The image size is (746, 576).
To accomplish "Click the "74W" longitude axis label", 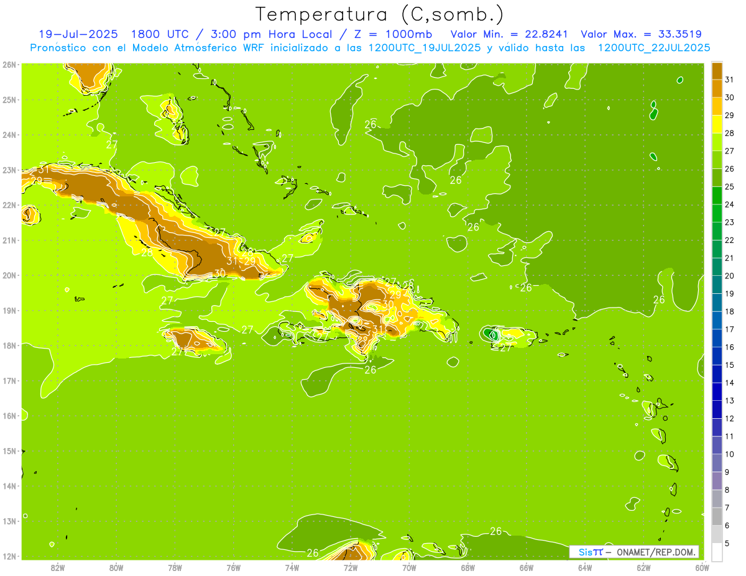I will click(292, 567).
